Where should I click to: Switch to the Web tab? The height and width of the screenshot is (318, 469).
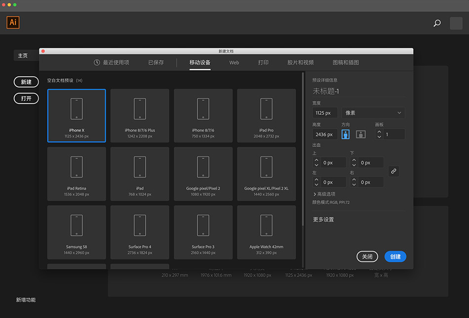click(234, 63)
